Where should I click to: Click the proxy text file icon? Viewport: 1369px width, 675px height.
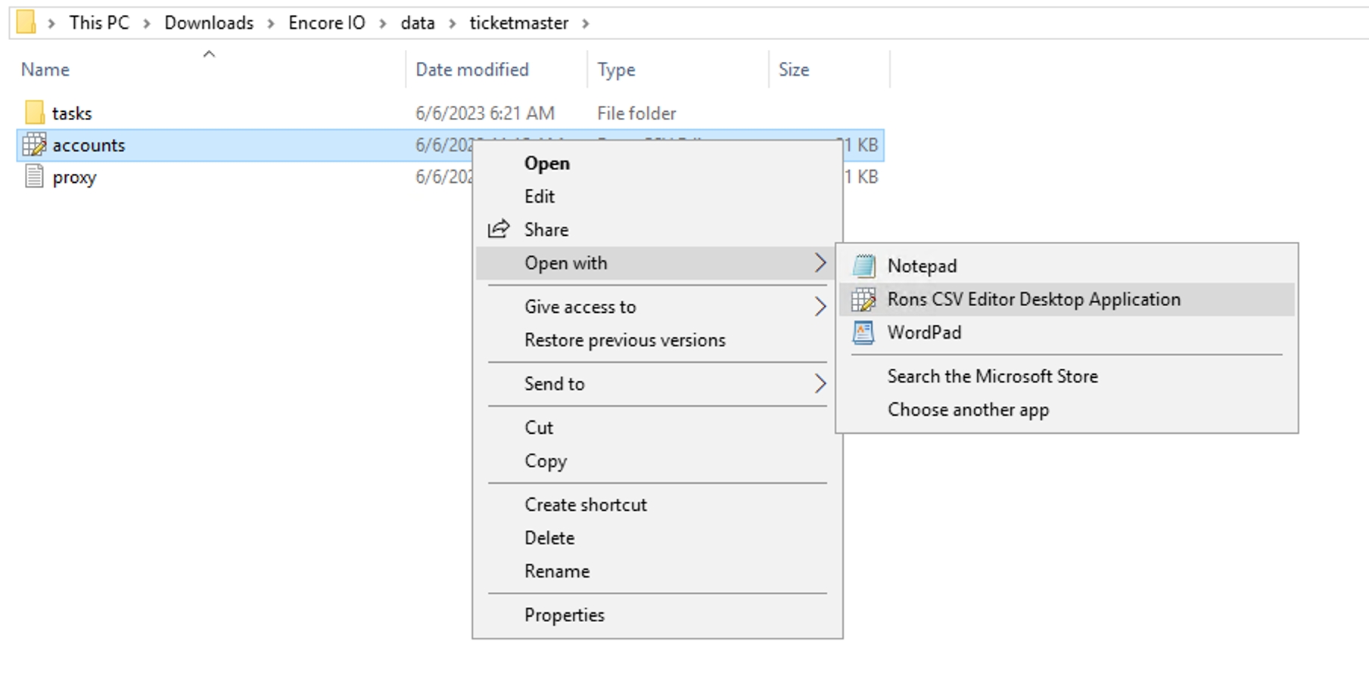click(x=34, y=177)
